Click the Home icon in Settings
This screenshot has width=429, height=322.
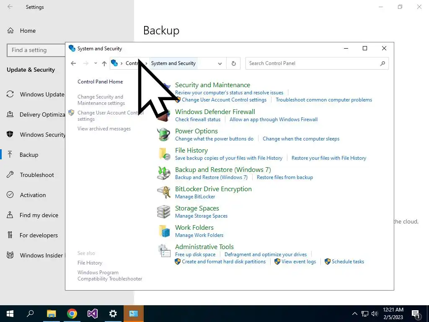pos(10,30)
